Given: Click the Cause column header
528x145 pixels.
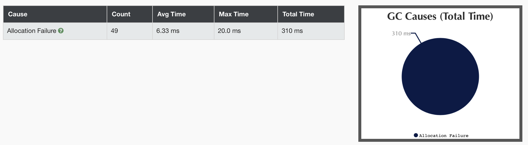Looking at the screenshot, I should tap(18, 14).
